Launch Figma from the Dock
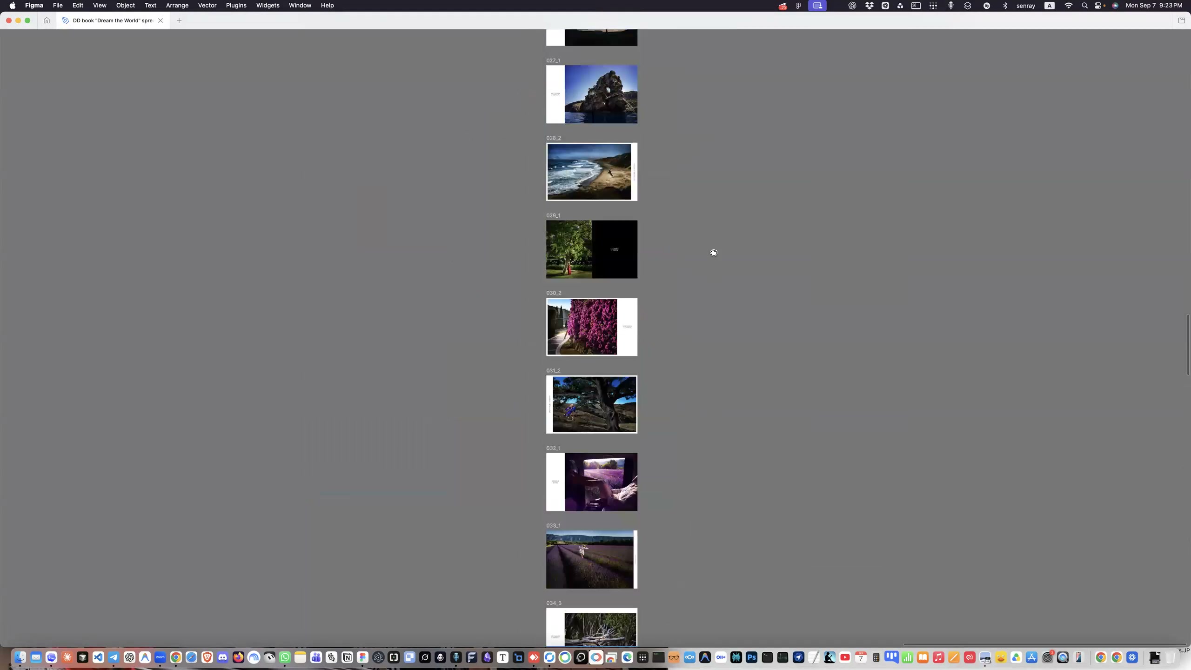The width and height of the screenshot is (1191, 670). tap(362, 657)
